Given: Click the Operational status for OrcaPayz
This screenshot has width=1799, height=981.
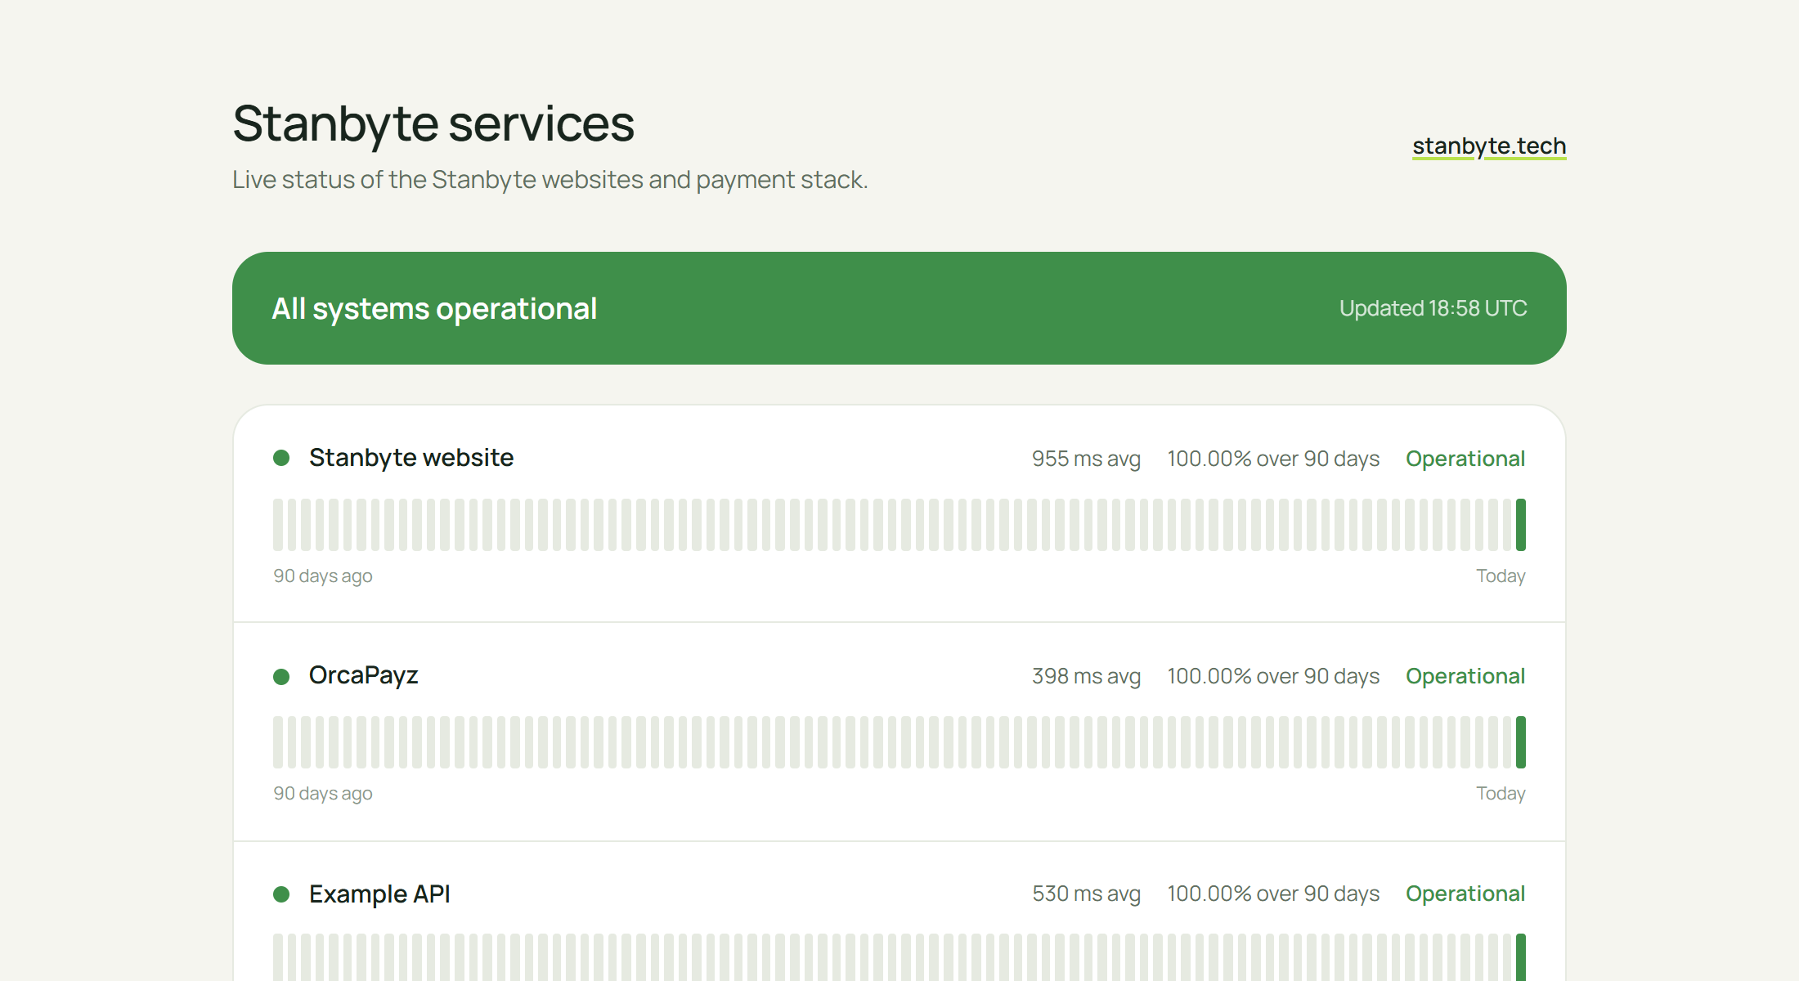Looking at the screenshot, I should tap(1465, 676).
